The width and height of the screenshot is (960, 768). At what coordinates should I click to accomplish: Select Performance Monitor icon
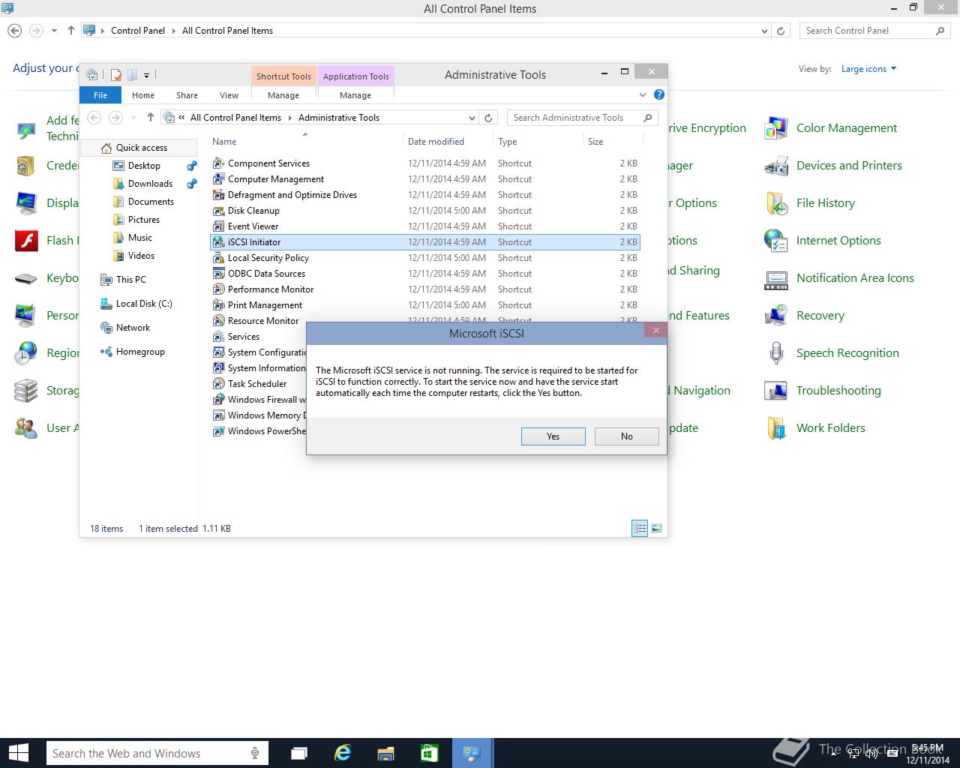[218, 289]
